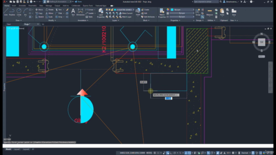Click the Create block button

click(x=145, y=9)
